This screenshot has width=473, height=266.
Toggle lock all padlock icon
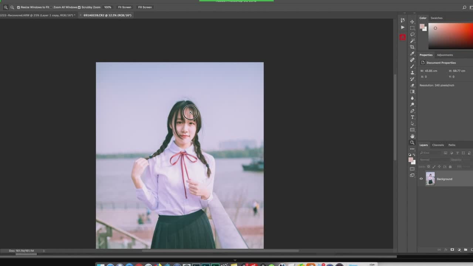click(450, 167)
